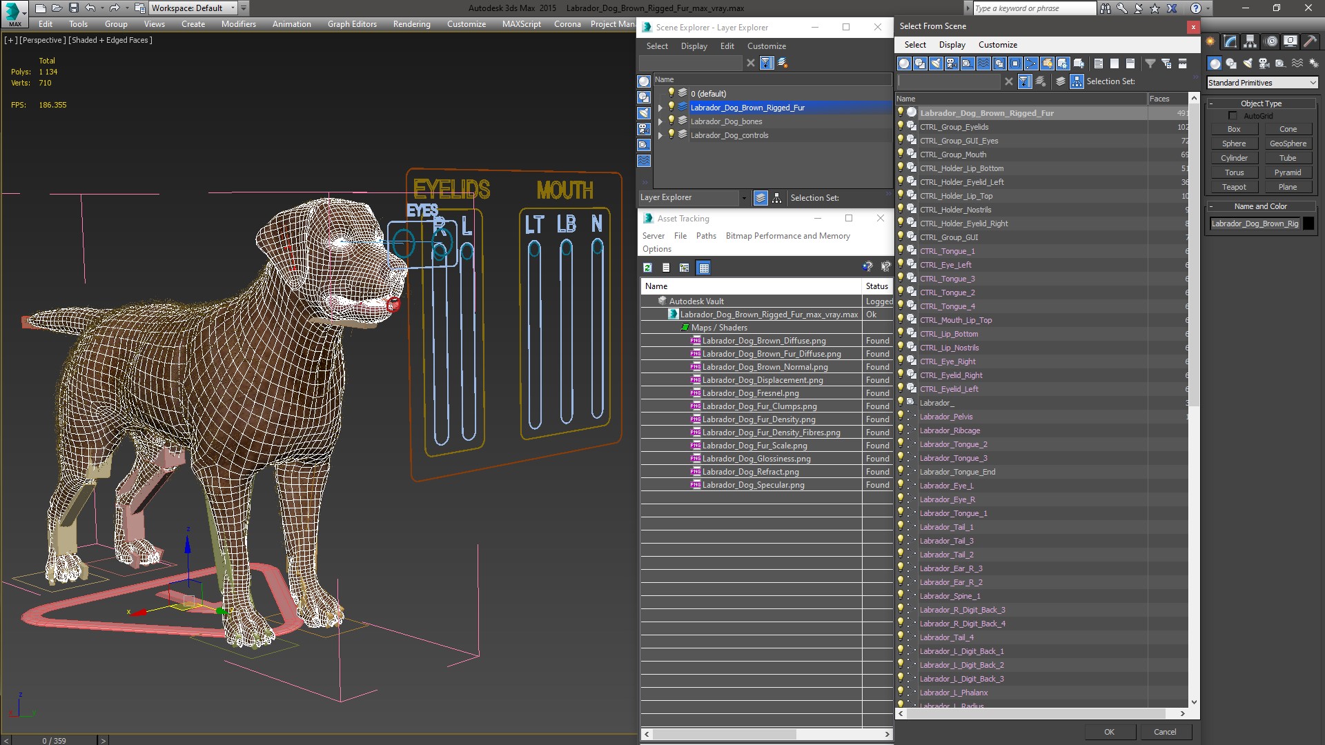Click the GeoSphere primitive button

1288,143
